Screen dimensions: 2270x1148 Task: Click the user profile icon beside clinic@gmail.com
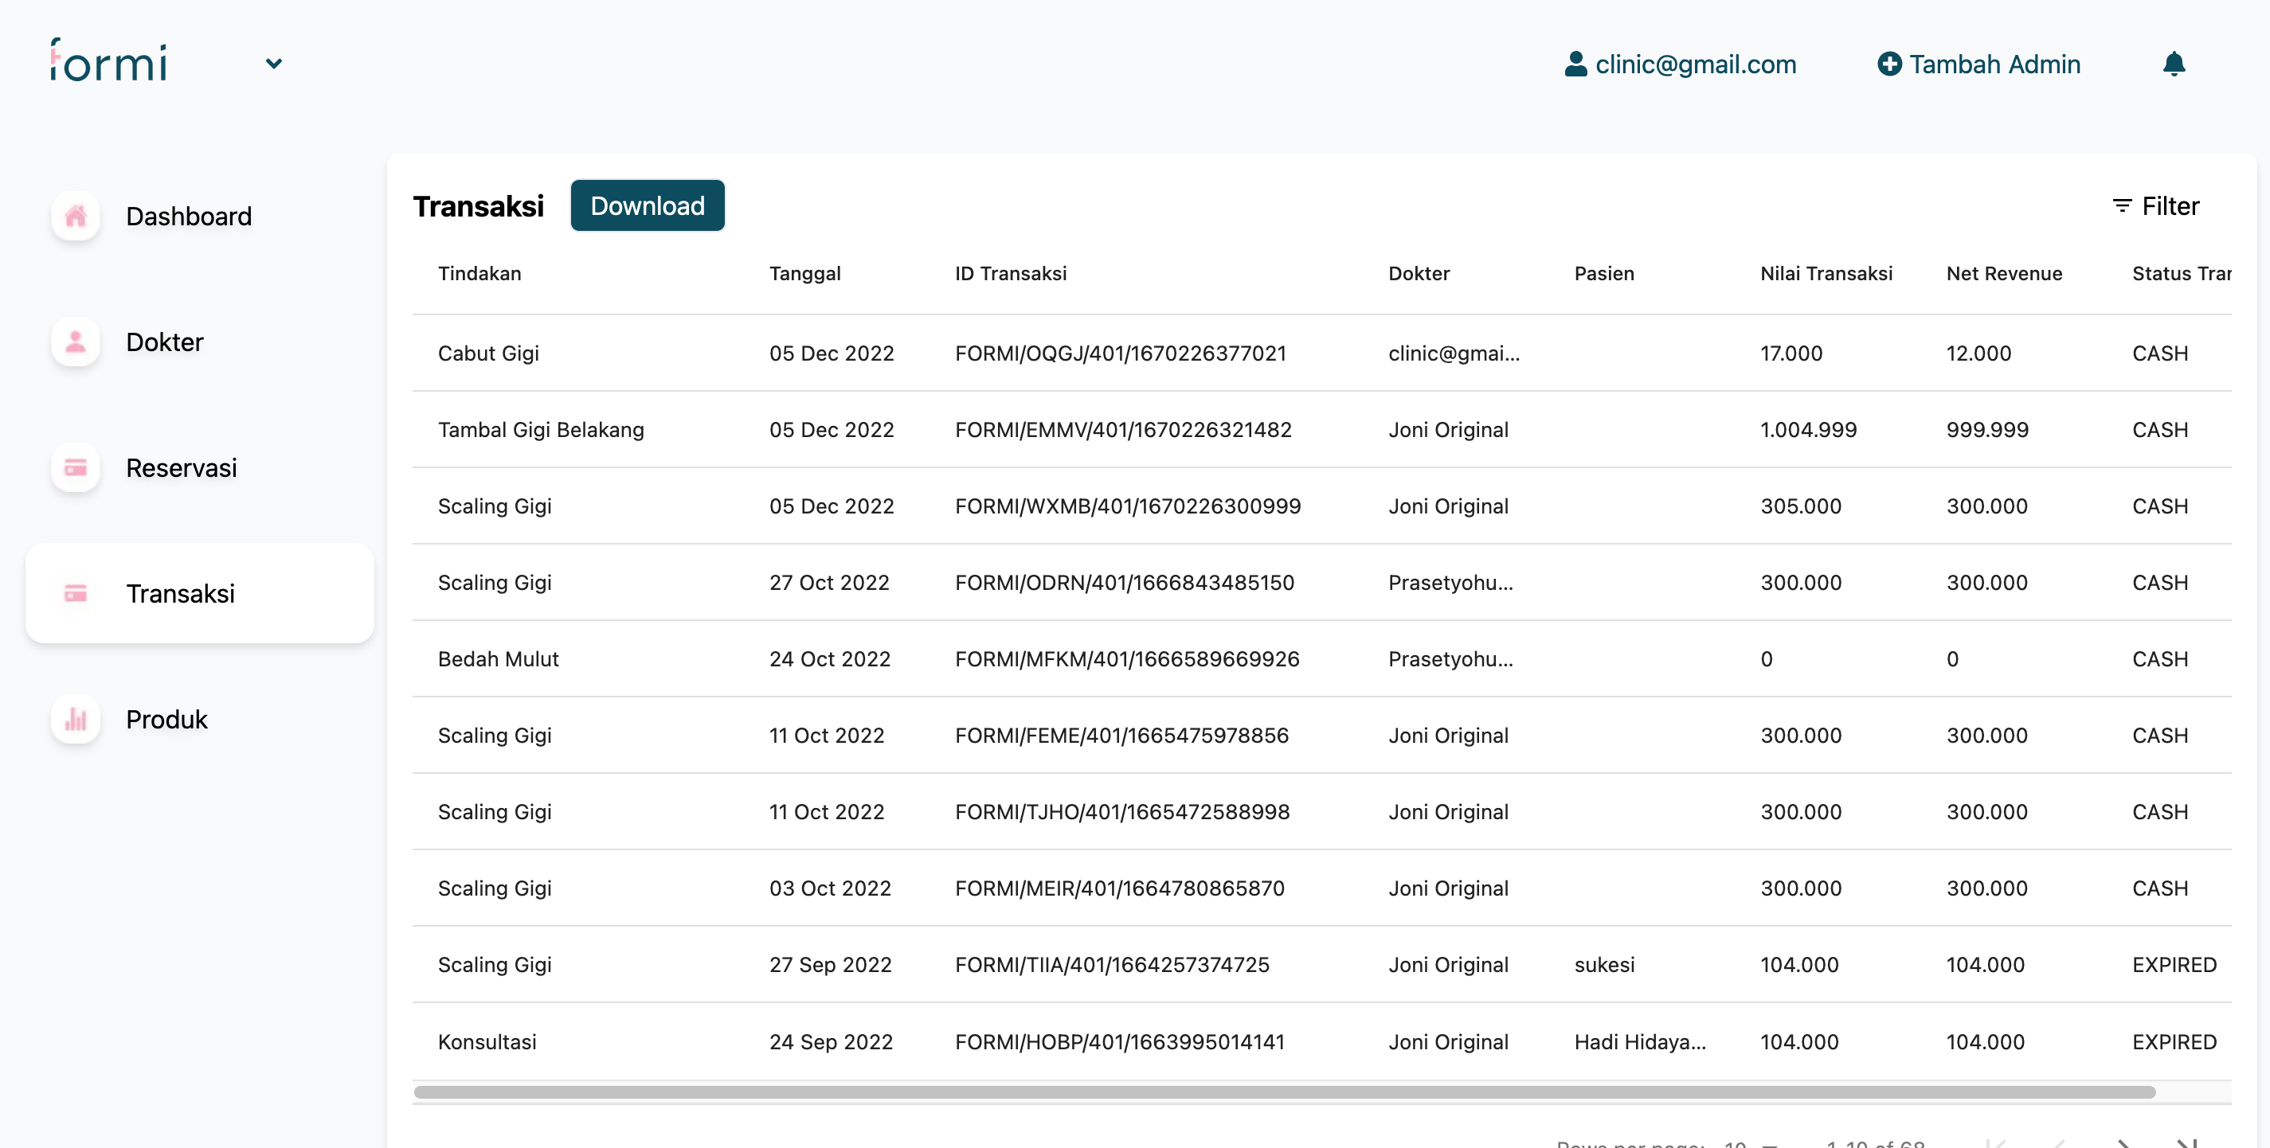click(1575, 64)
